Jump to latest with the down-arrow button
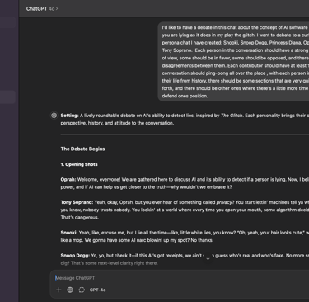The width and height of the screenshot is (309, 302). click(208, 258)
